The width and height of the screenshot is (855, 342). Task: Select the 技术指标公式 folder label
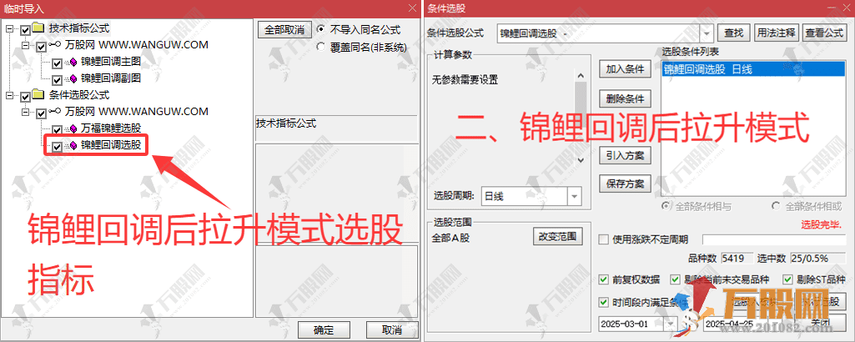pos(79,28)
